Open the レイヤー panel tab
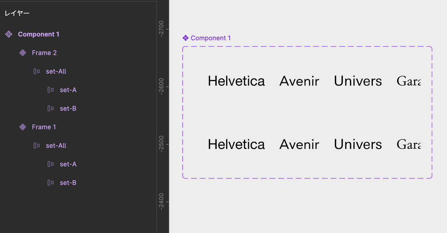The image size is (447, 233). [17, 13]
